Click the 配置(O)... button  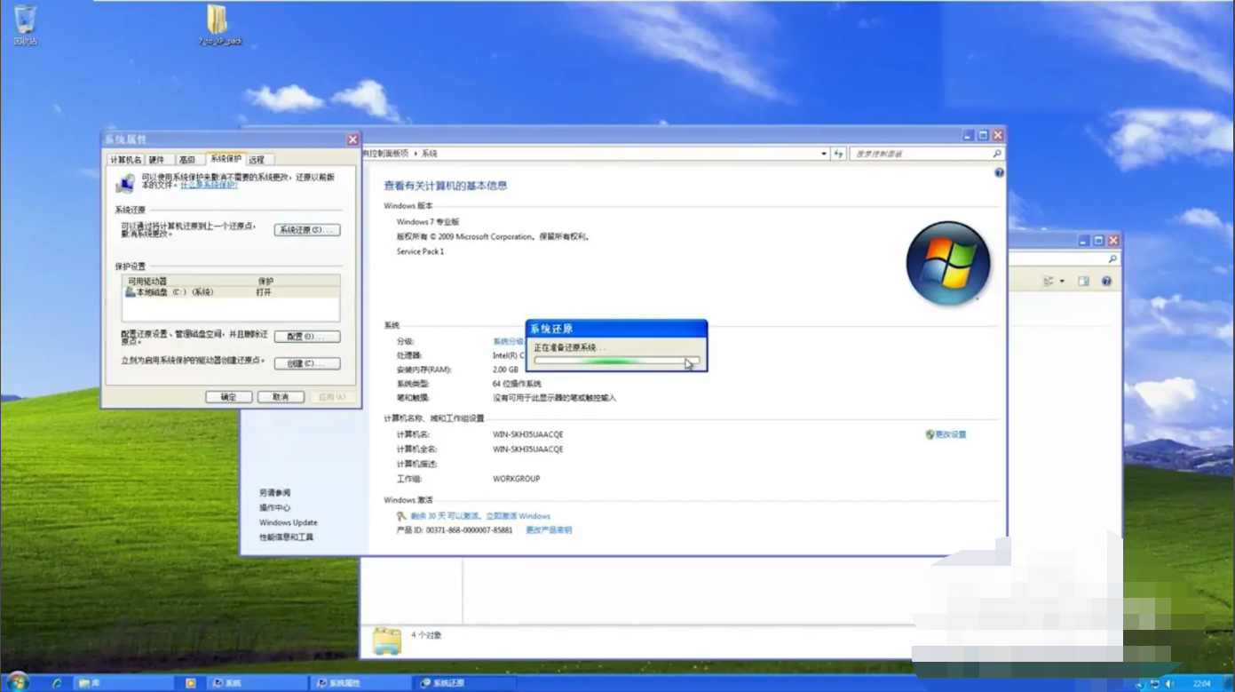tap(307, 337)
